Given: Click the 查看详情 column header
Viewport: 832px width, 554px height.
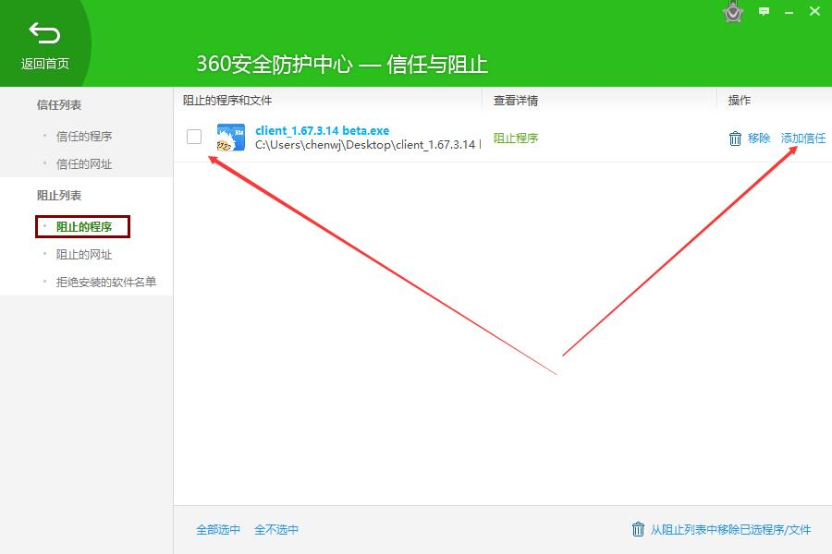Looking at the screenshot, I should coord(516,101).
